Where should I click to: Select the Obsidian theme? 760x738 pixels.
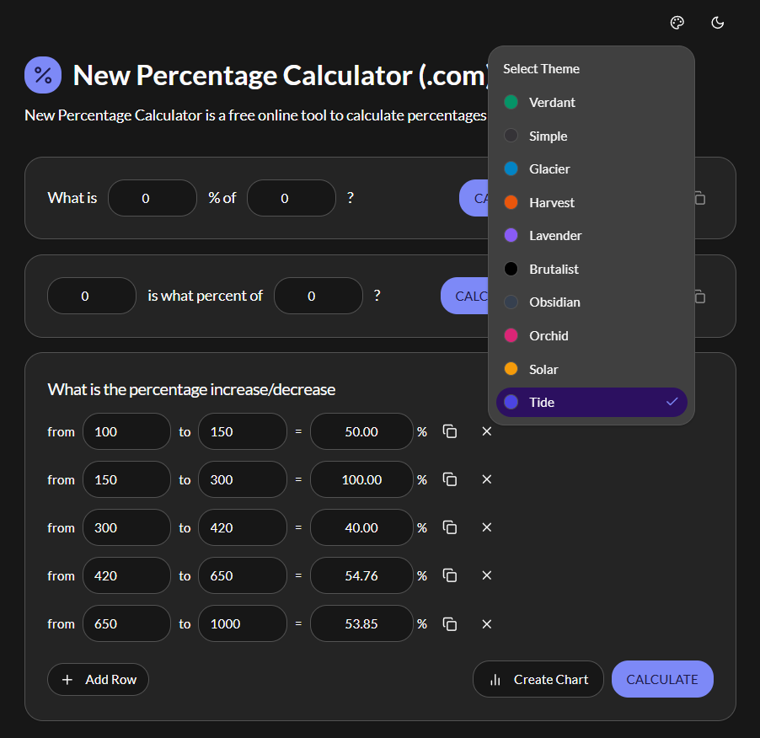pos(590,302)
